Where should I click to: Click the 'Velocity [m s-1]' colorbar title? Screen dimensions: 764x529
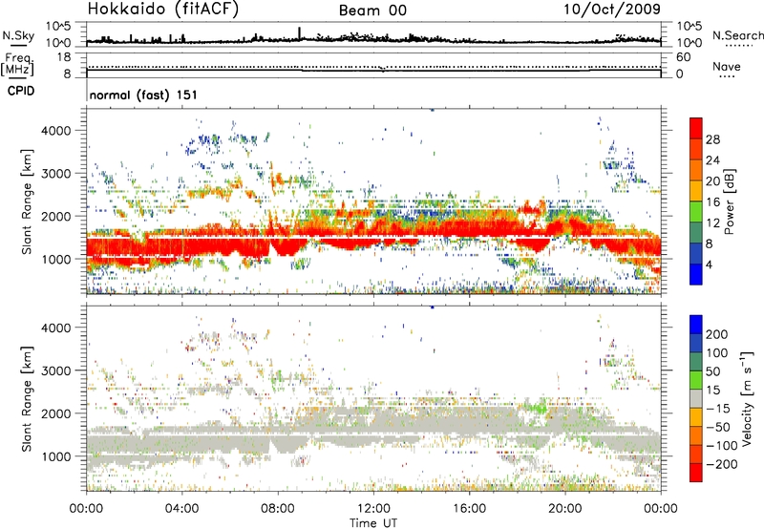pos(746,398)
